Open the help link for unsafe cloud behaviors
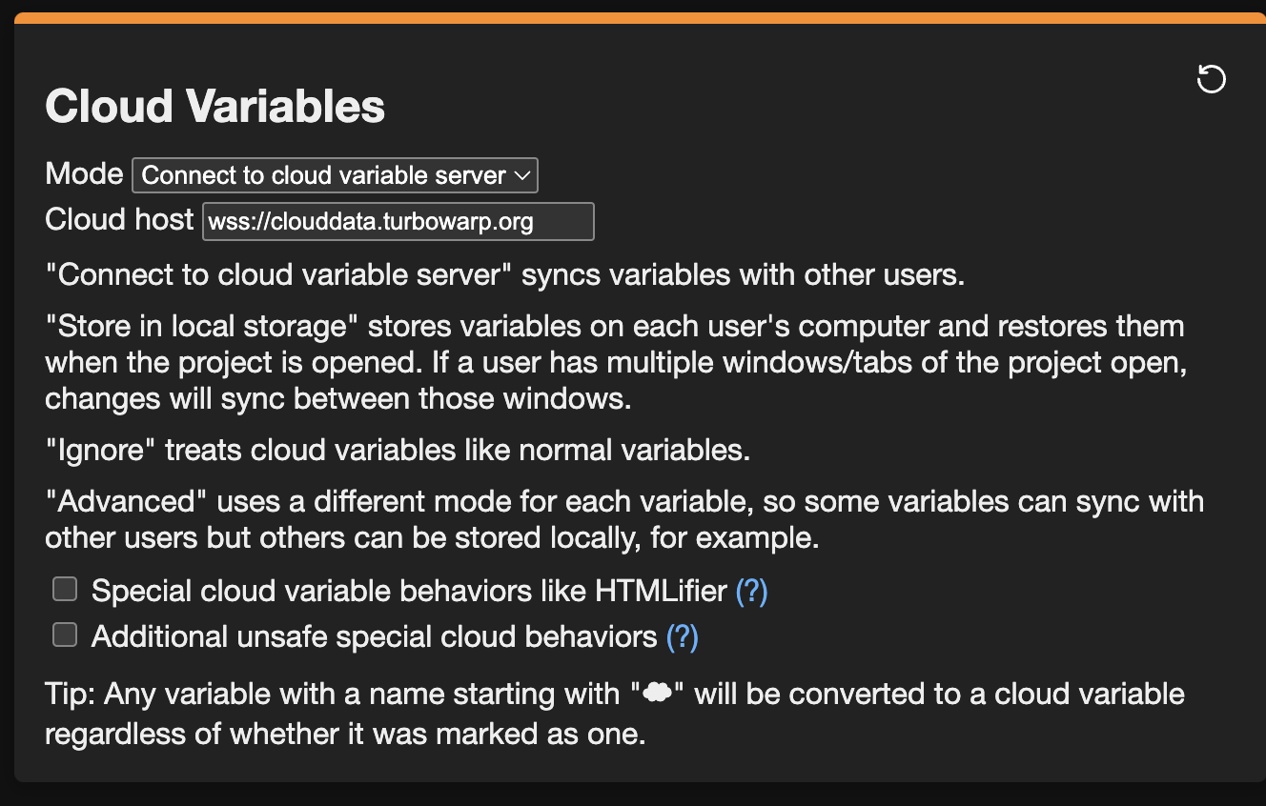1266x806 pixels. pos(682,636)
